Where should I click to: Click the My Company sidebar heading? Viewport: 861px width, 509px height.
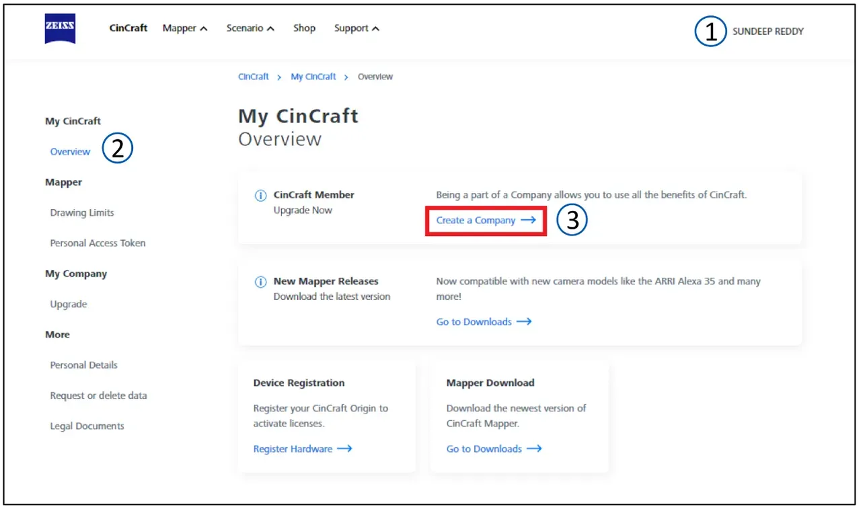tap(76, 274)
